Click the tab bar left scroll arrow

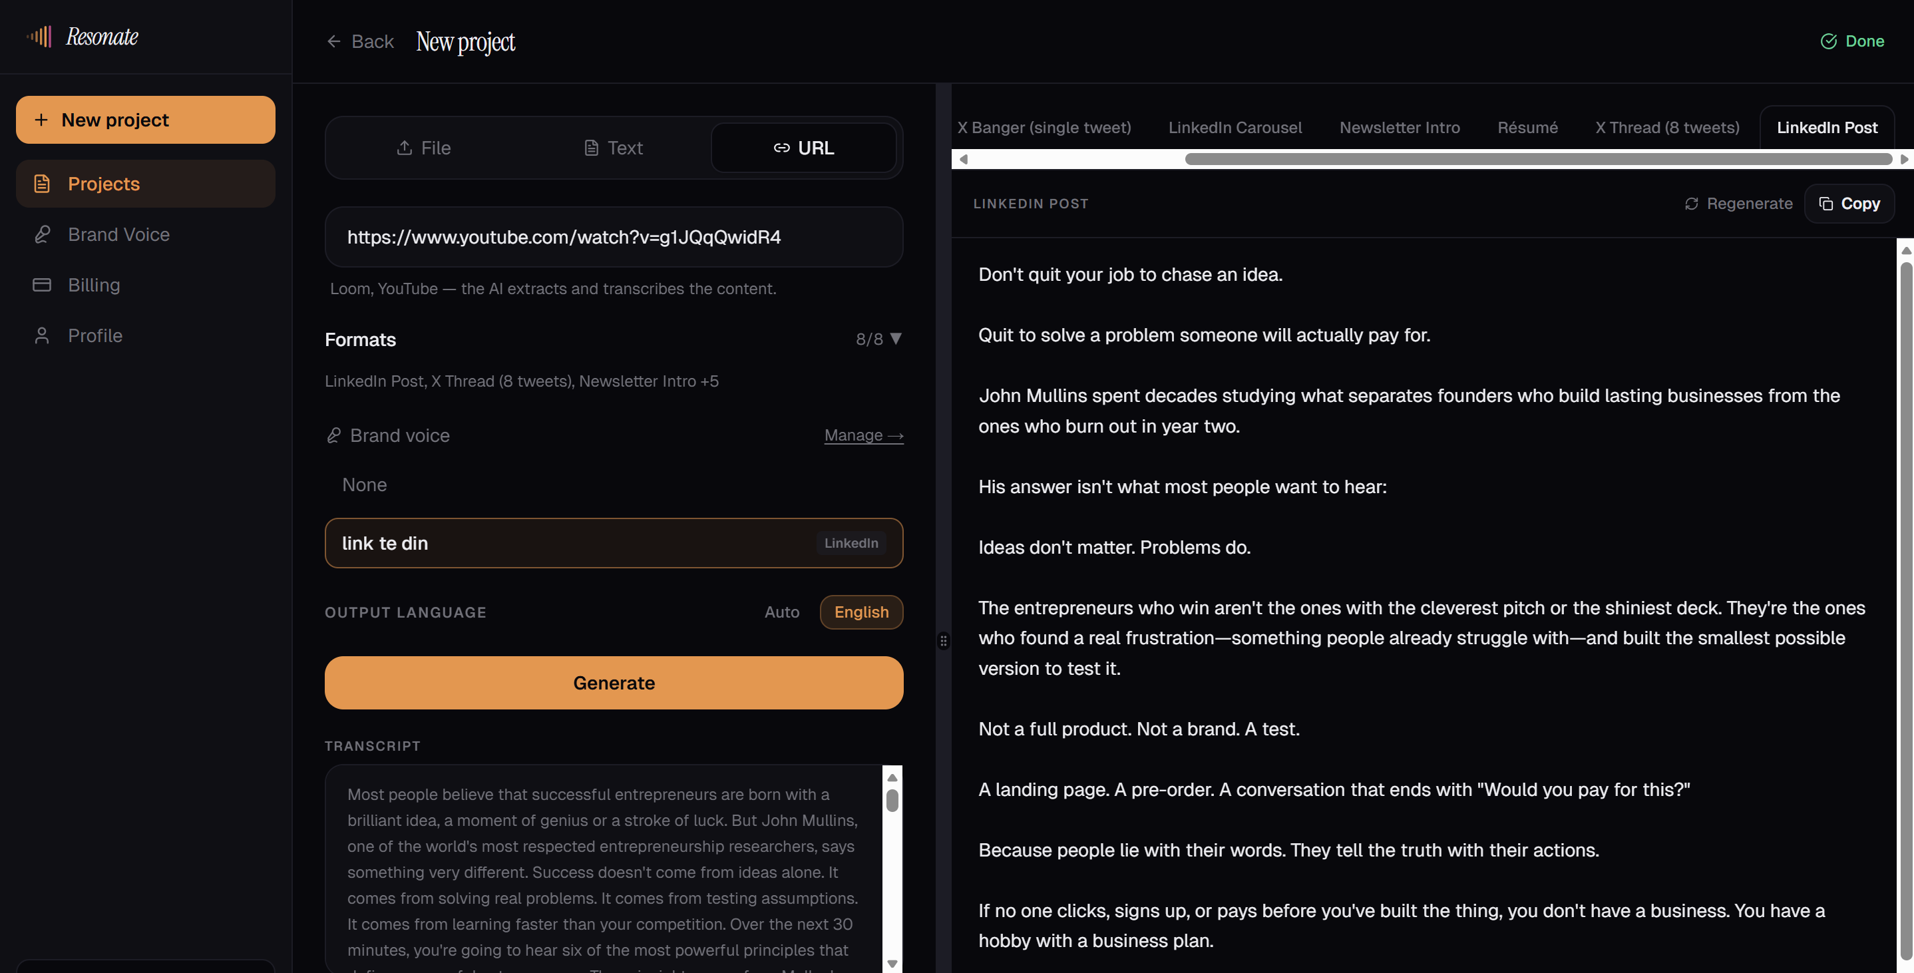point(963,159)
